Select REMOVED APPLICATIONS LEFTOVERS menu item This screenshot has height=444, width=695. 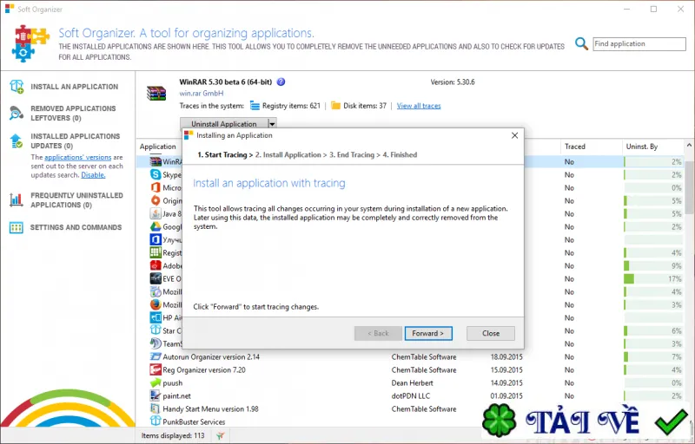[x=73, y=114]
